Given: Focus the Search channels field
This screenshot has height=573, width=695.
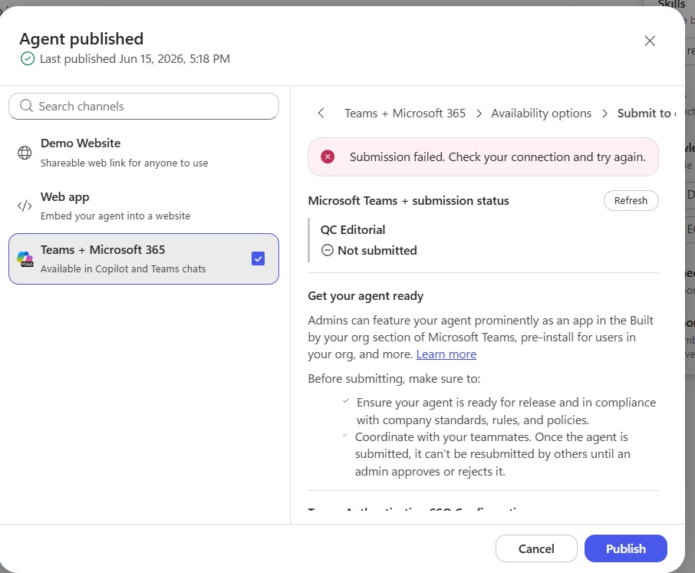Looking at the screenshot, I should [143, 107].
